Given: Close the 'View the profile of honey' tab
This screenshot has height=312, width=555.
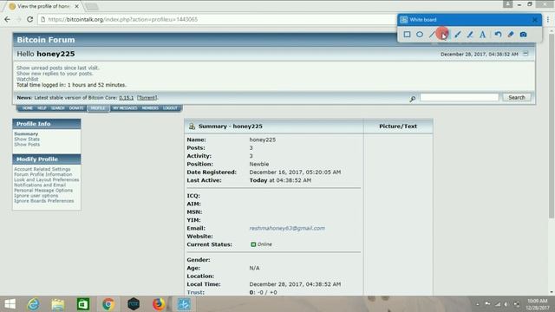Looking at the screenshot, I should pyautogui.click(x=76, y=6).
